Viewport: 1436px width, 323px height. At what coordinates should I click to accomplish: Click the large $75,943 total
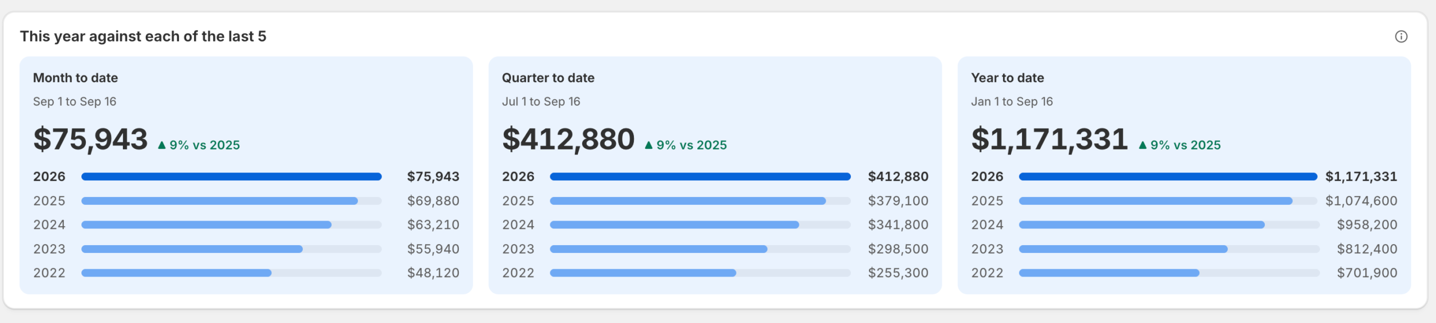pyautogui.click(x=90, y=139)
